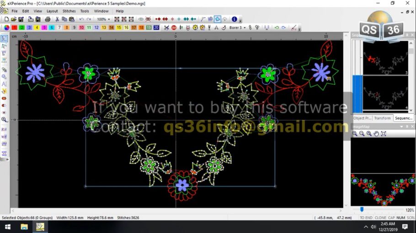
Task: Click the color palette wheel icon
Action: [x=7, y=27]
